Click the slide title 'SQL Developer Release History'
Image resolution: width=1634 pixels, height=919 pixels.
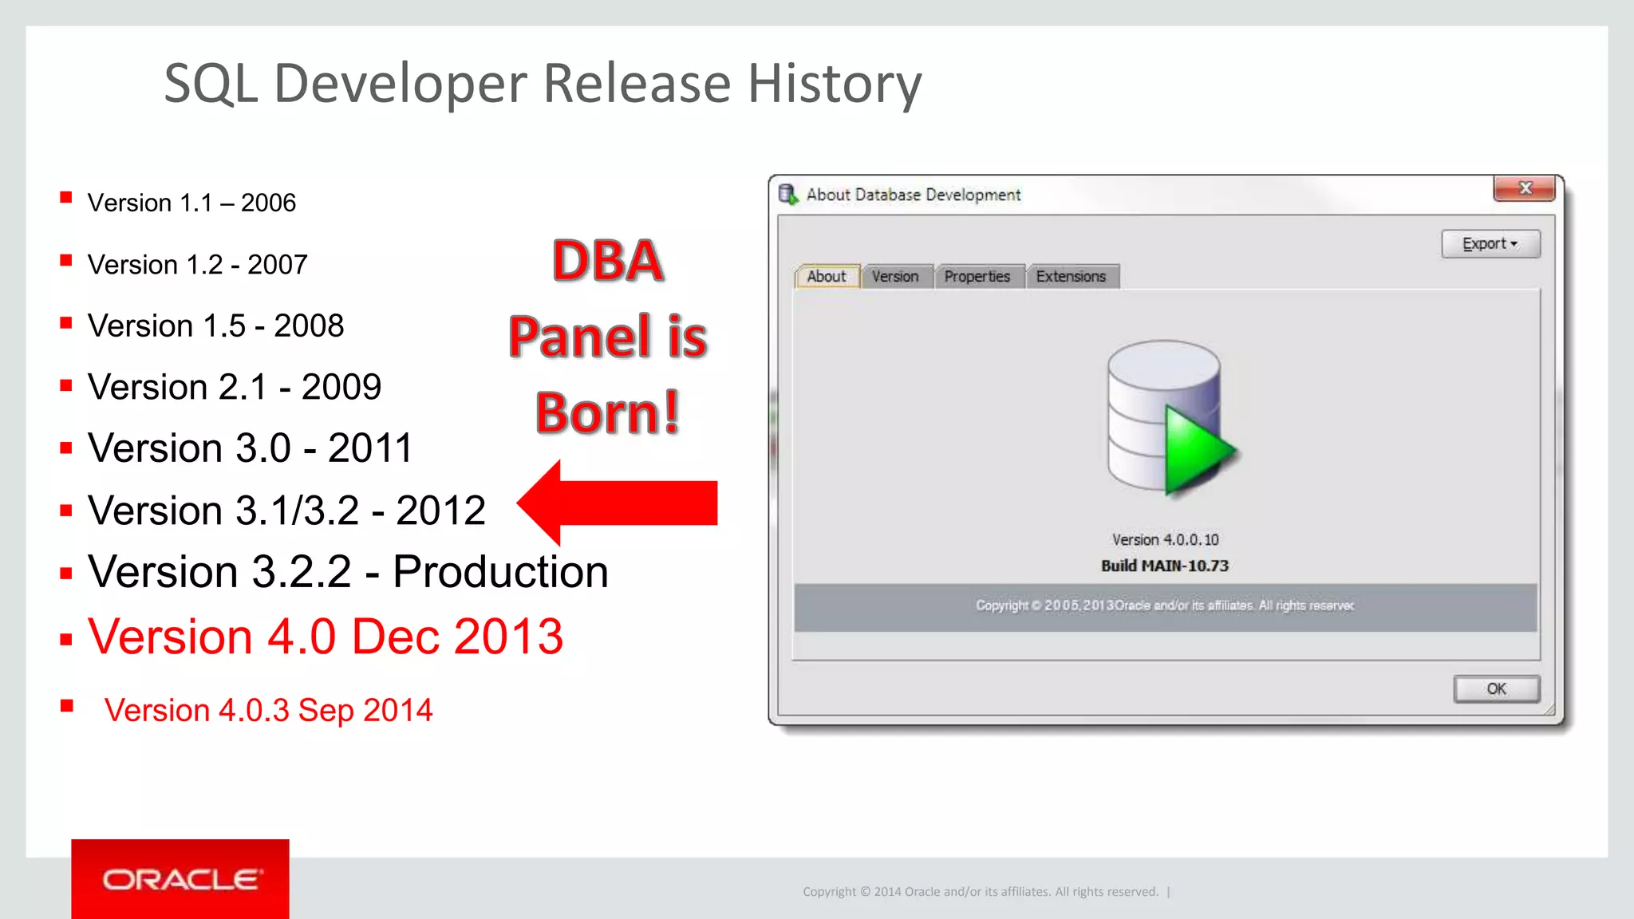coord(543,84)
